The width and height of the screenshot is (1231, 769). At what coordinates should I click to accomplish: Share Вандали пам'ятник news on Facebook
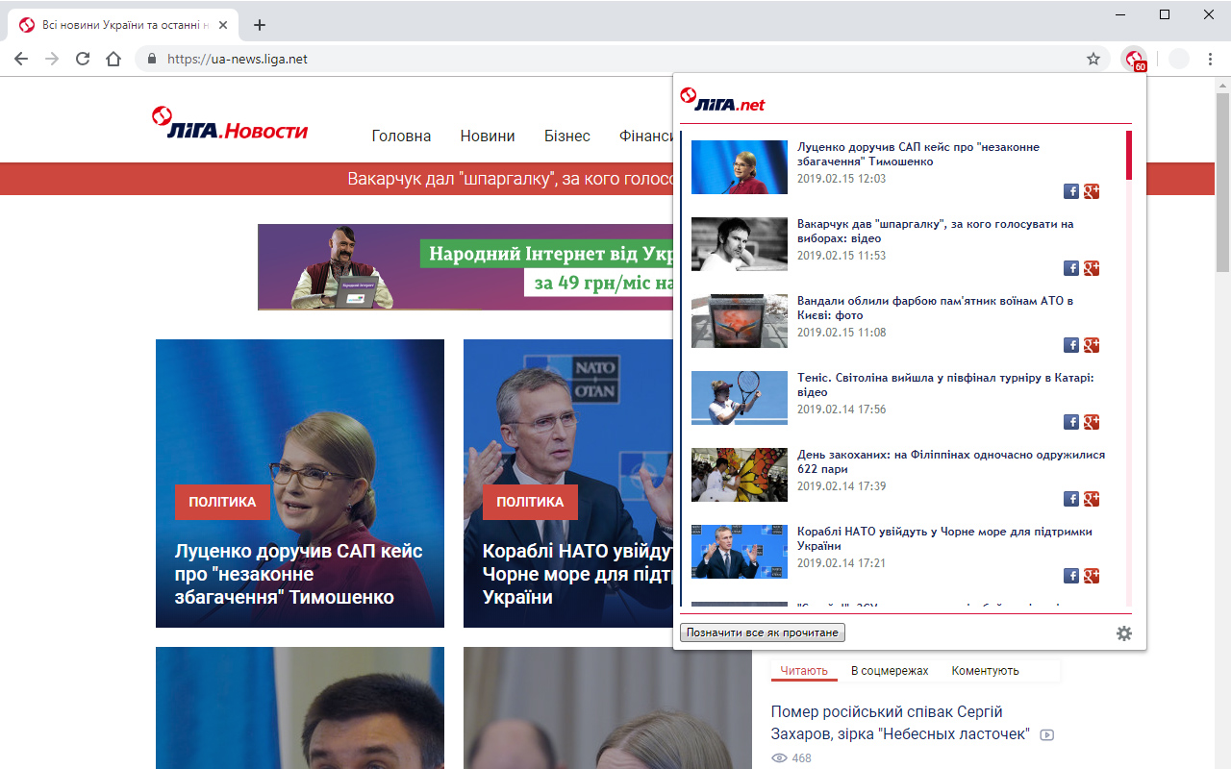tap(1071, 345)
